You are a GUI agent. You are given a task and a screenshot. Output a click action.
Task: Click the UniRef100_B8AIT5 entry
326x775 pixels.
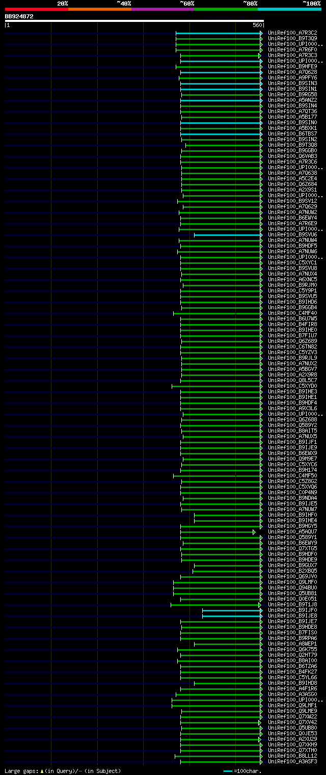[x=292, y=431]
